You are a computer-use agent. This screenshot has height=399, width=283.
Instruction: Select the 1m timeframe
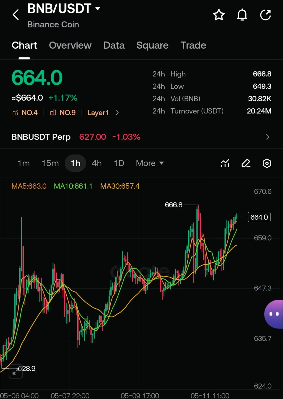pyautogui.click(x=24, y=163)
